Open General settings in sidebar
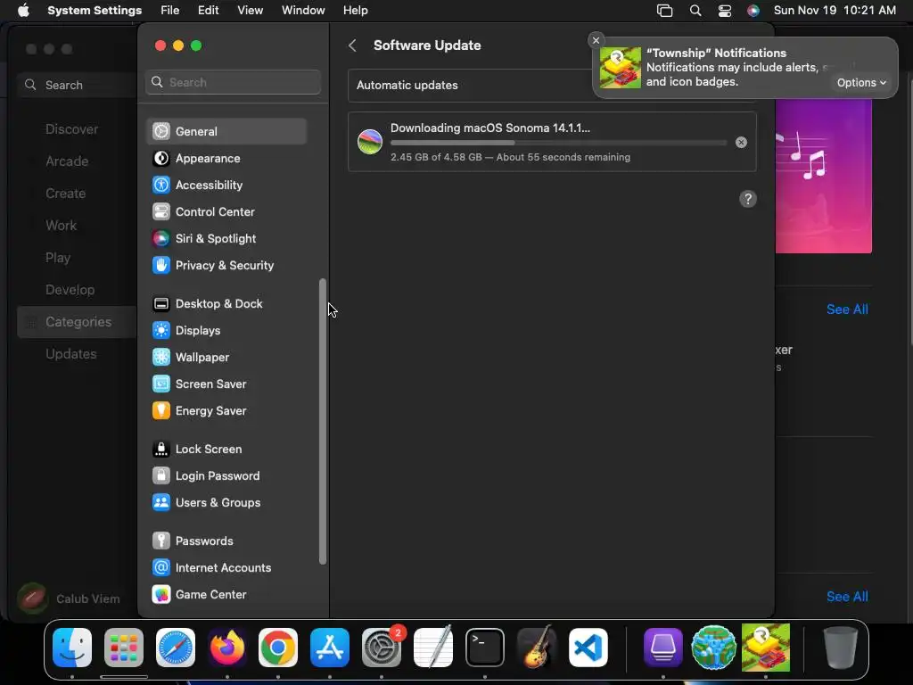Viewport: 913px width, 685px height. click(226, 131)
